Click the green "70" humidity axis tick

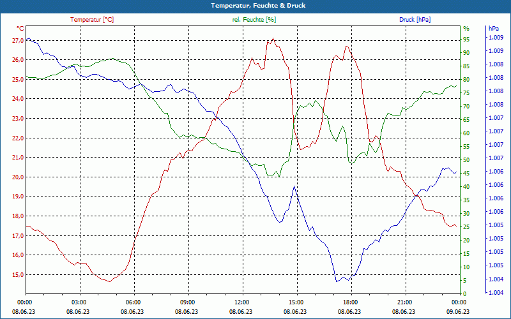coord(466,107)
